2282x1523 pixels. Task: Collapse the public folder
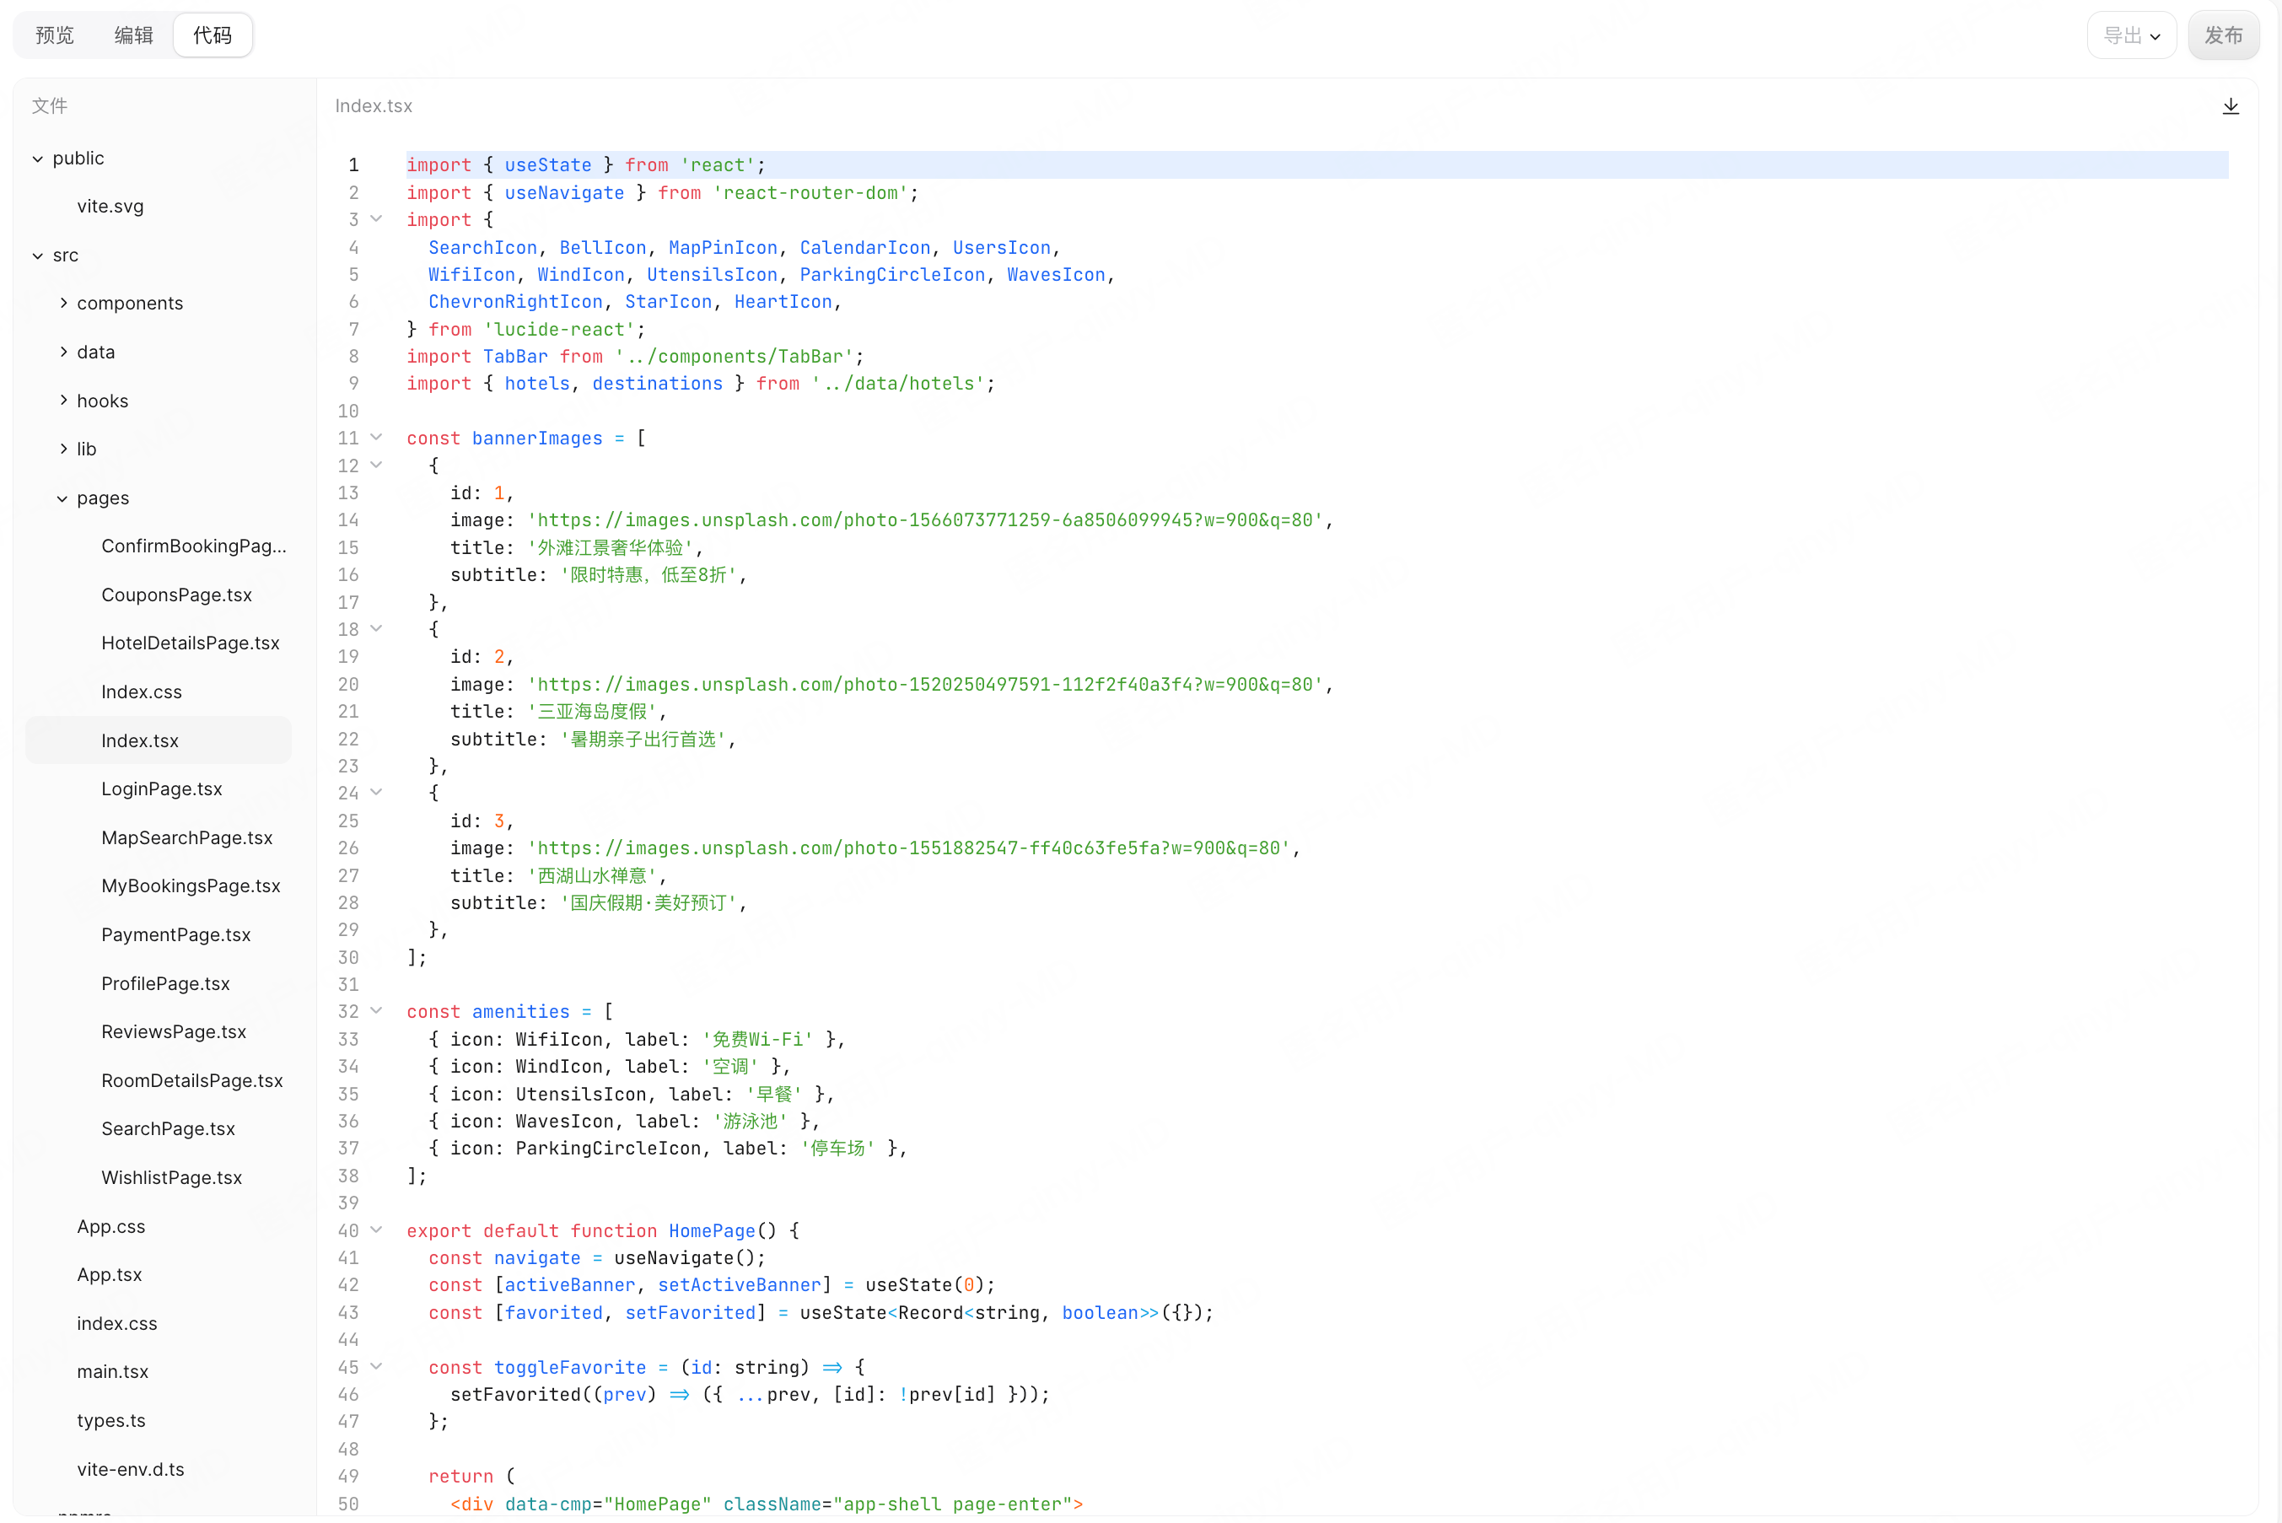coord(38,159)
